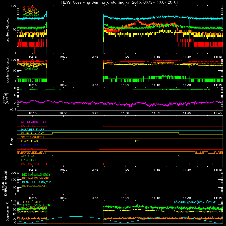Click the FRONT_RATIO legend entry
This screenshot has height=226, width=226.
tap(32, 202)
